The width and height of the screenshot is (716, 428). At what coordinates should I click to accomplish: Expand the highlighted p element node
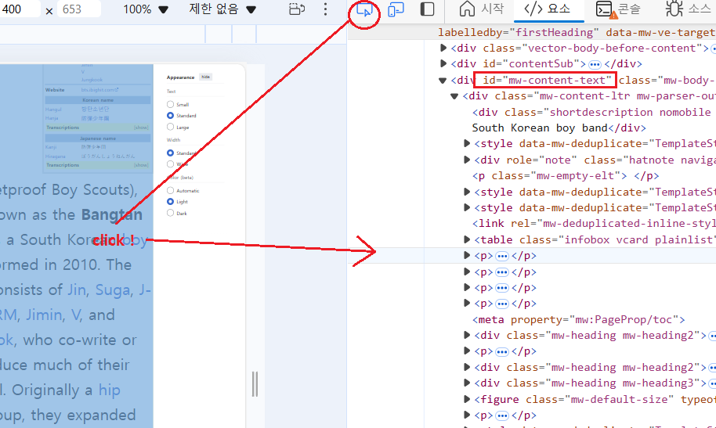pyautogui.click(x=467, y=256)
